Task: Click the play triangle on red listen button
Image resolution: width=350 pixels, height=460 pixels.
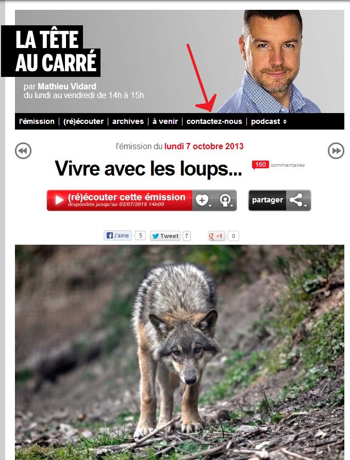Action: (x=59, y=200)
